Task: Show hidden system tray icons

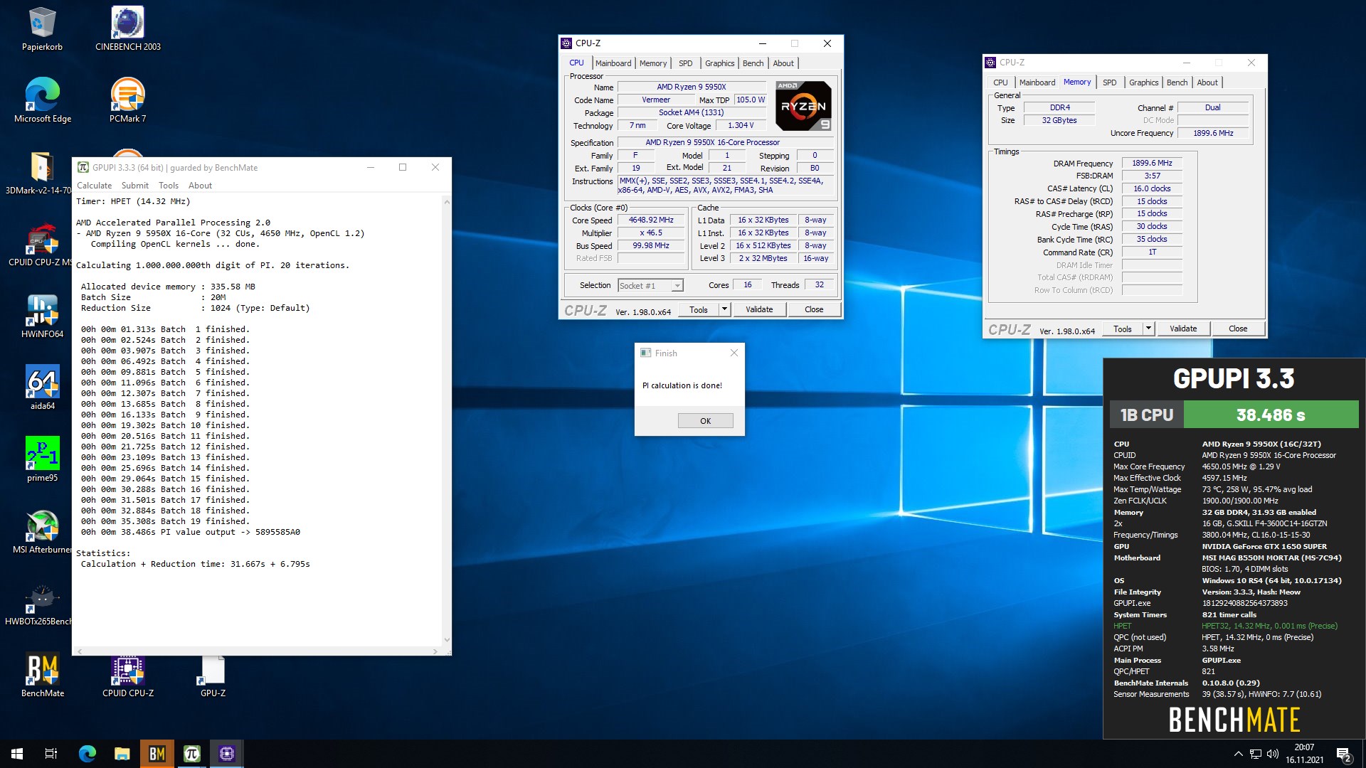Action: (1238, 754)
